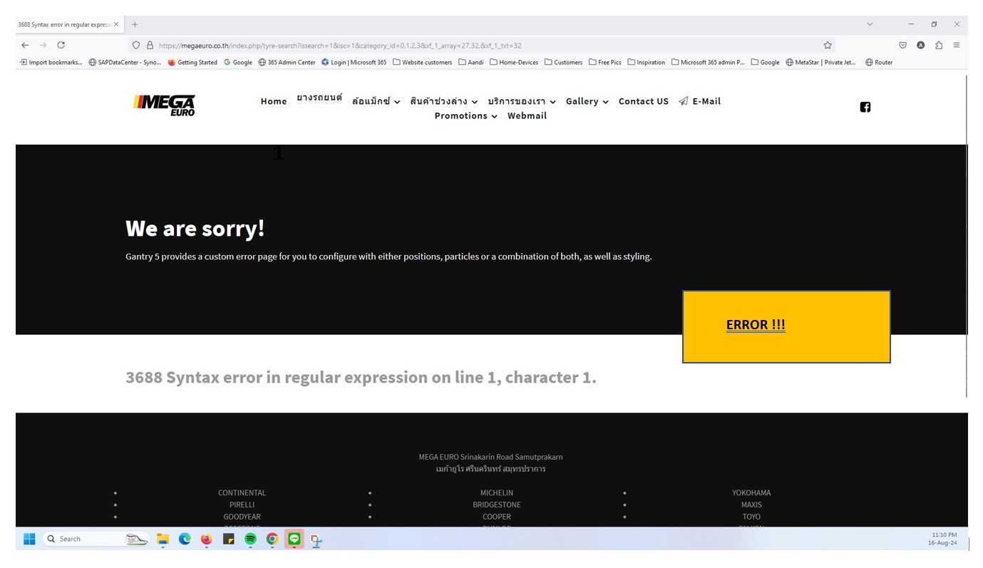Click the GOODYEAR footer link

tap(242, 517)
